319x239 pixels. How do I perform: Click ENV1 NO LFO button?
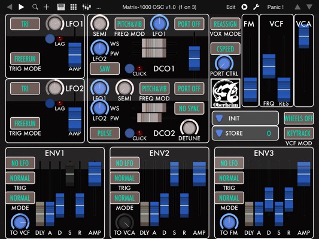click(20, 163)
